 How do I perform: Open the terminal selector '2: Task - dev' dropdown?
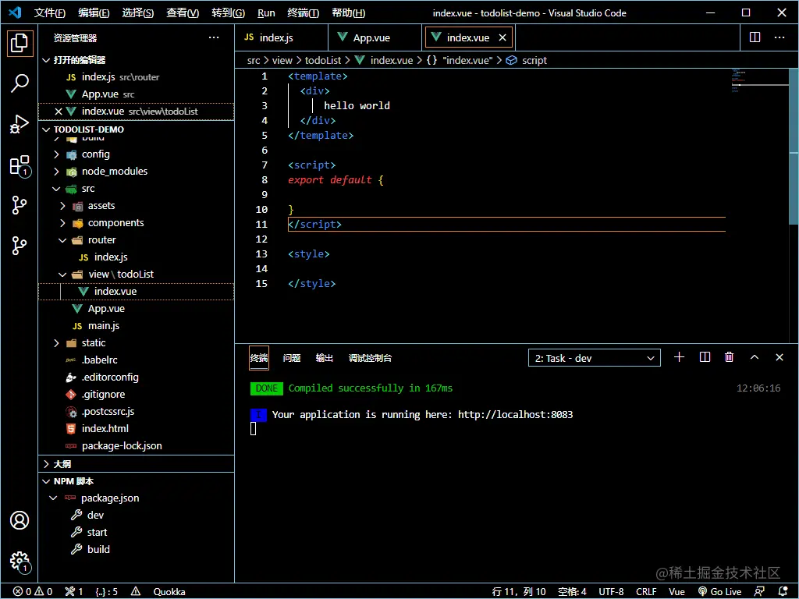(594, 358)
